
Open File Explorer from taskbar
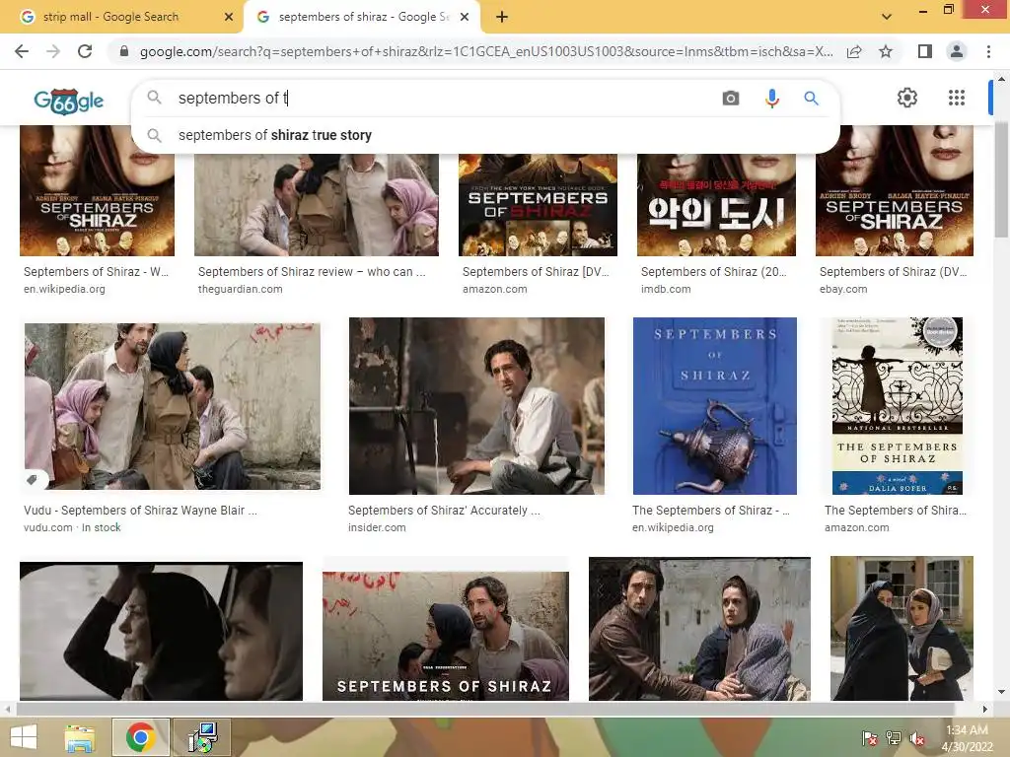pyautogui.click(x=80, y=737)
